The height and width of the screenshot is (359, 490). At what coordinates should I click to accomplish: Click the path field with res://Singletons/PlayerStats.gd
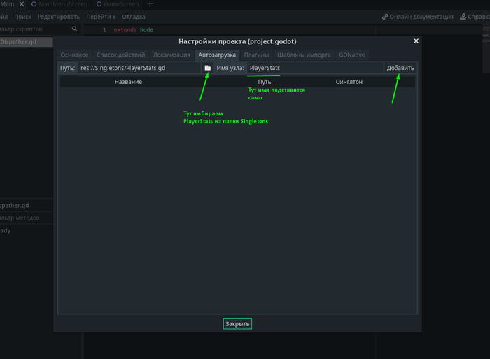pos(138,68)
